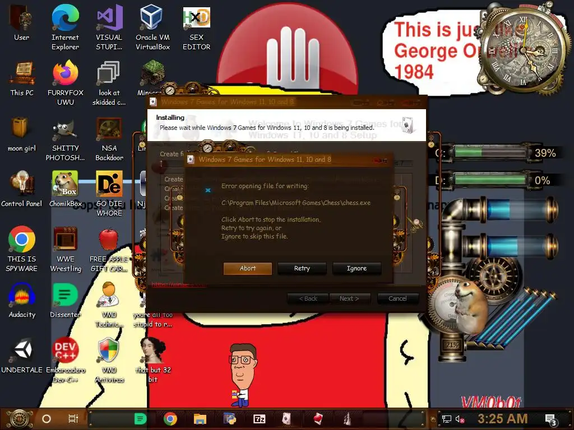This screenshot has width=574, height=430.
Task: Select the Audacity desktop icon
Action: (x=22, y=301)
